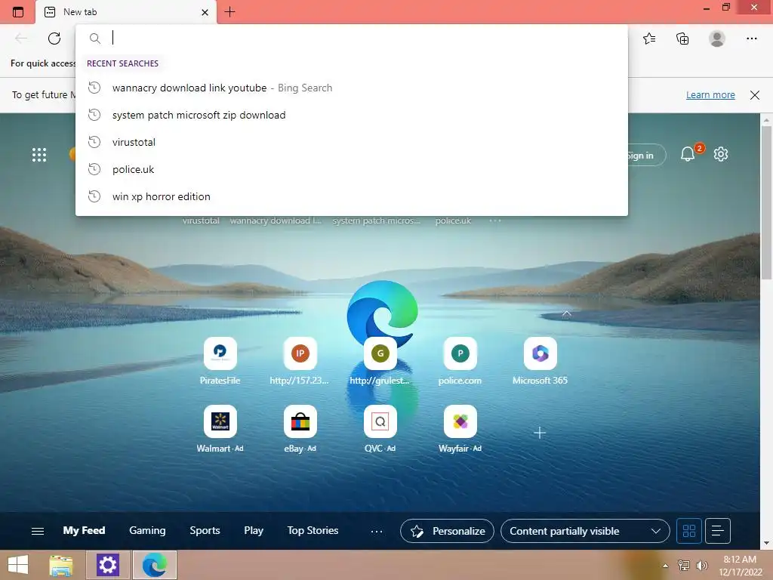Open Settings and more ellipsis menu
The height and width of the screenshot is (580, 773).
(751, 39)
